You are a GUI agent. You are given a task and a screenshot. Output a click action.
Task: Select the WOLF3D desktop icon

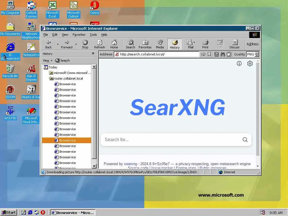(x=10, y=113)
